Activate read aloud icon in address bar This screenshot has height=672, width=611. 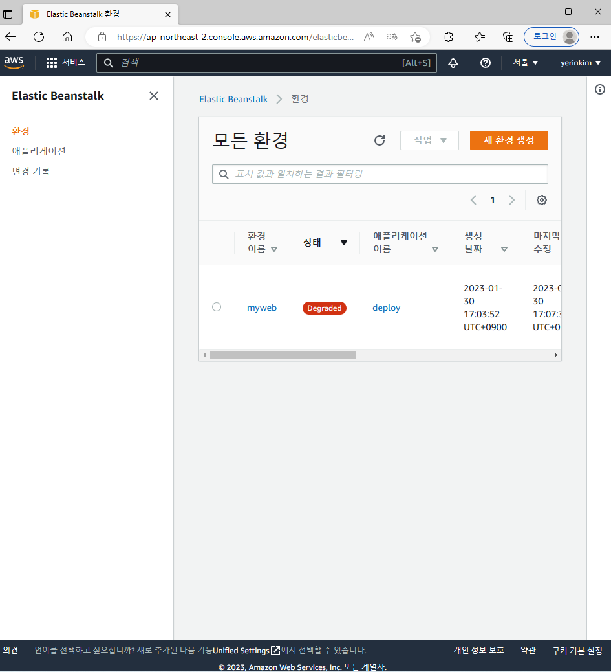tap(369, 37)
